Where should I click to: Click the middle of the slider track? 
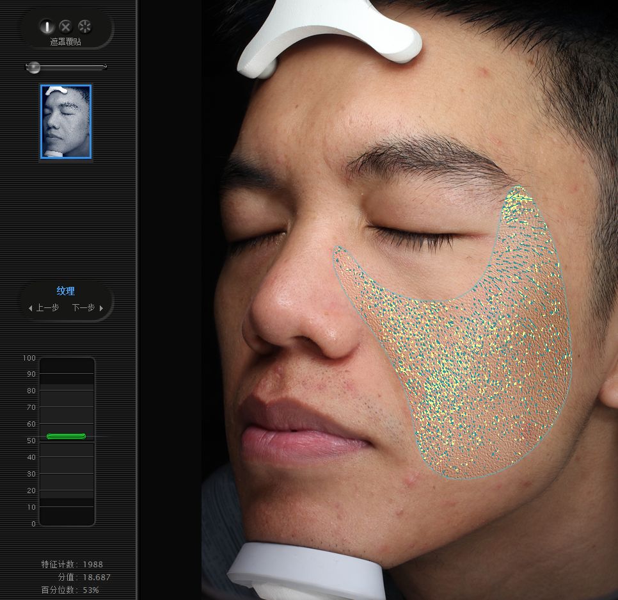(x=66, y=67)
